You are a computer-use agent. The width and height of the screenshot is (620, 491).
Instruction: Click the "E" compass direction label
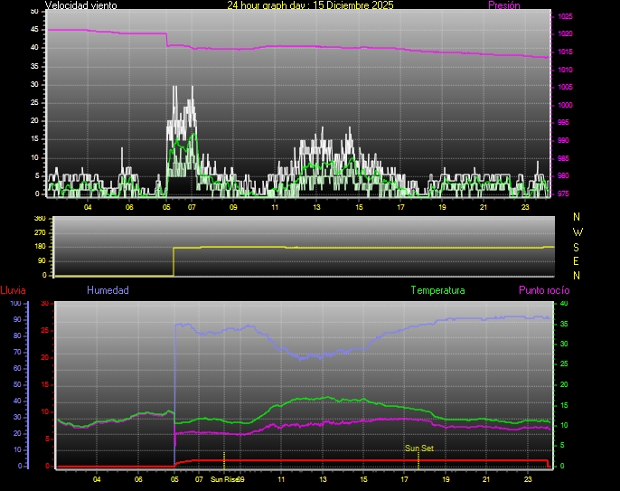tap(578, 260)
